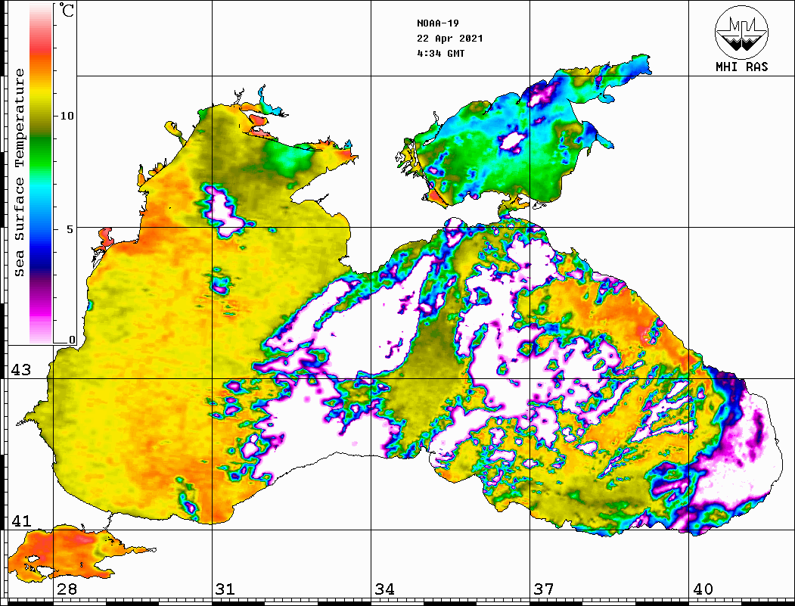Click longitude label '34'
This screenshot has width=795, height=606.
pos(384,589)
